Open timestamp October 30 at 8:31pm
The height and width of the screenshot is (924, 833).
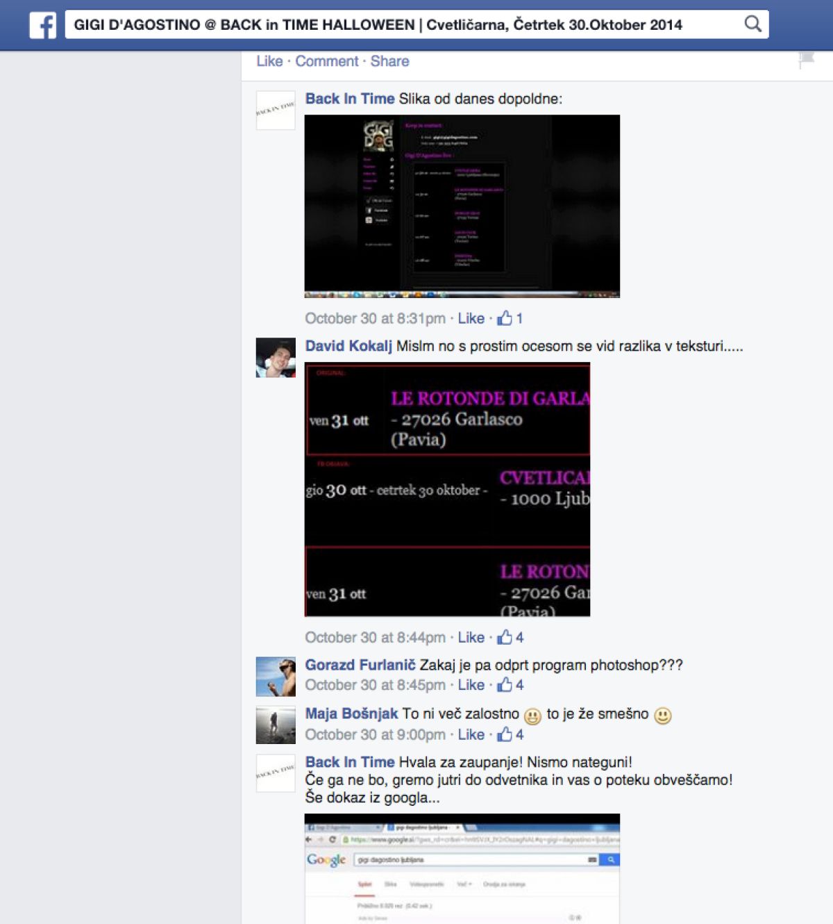pos(375,318)
